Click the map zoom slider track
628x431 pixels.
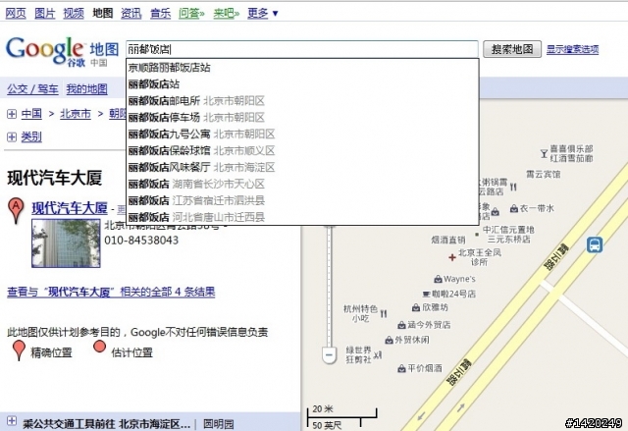[x=330, y=287]
